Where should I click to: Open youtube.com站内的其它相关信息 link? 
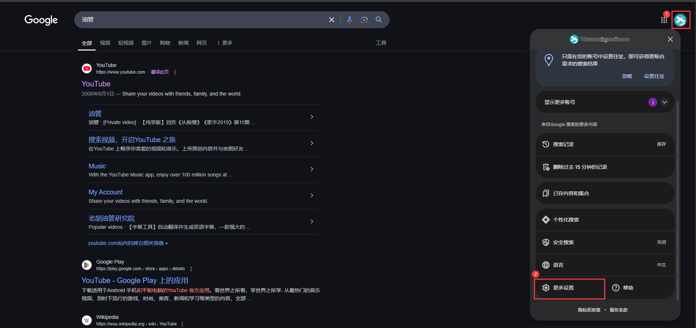[x=128, y=243]
